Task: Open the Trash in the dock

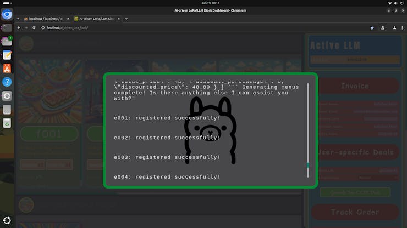Action: pos(7,123)
